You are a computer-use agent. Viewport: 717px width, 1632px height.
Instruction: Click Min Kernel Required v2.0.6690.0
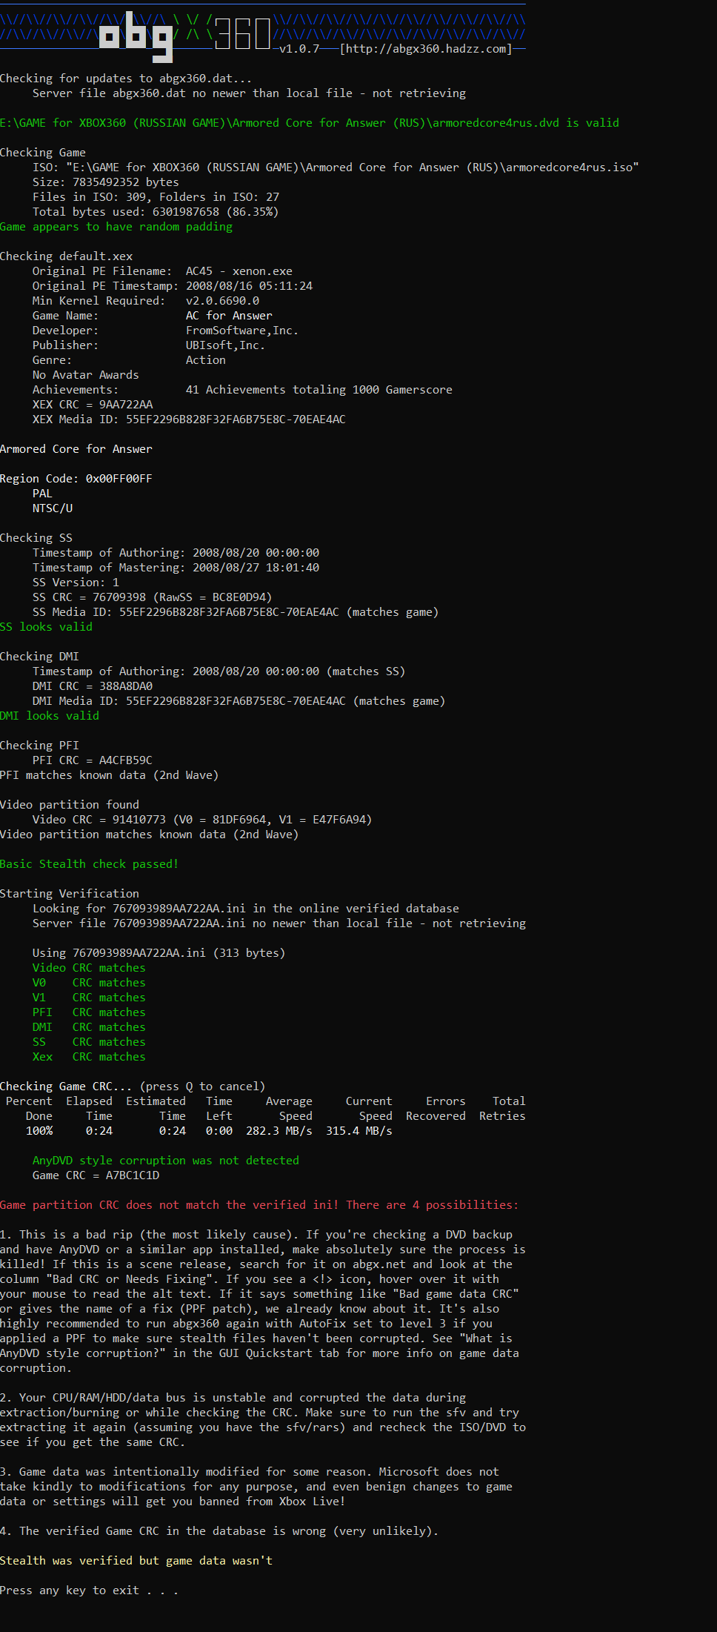tap(146, 301)
